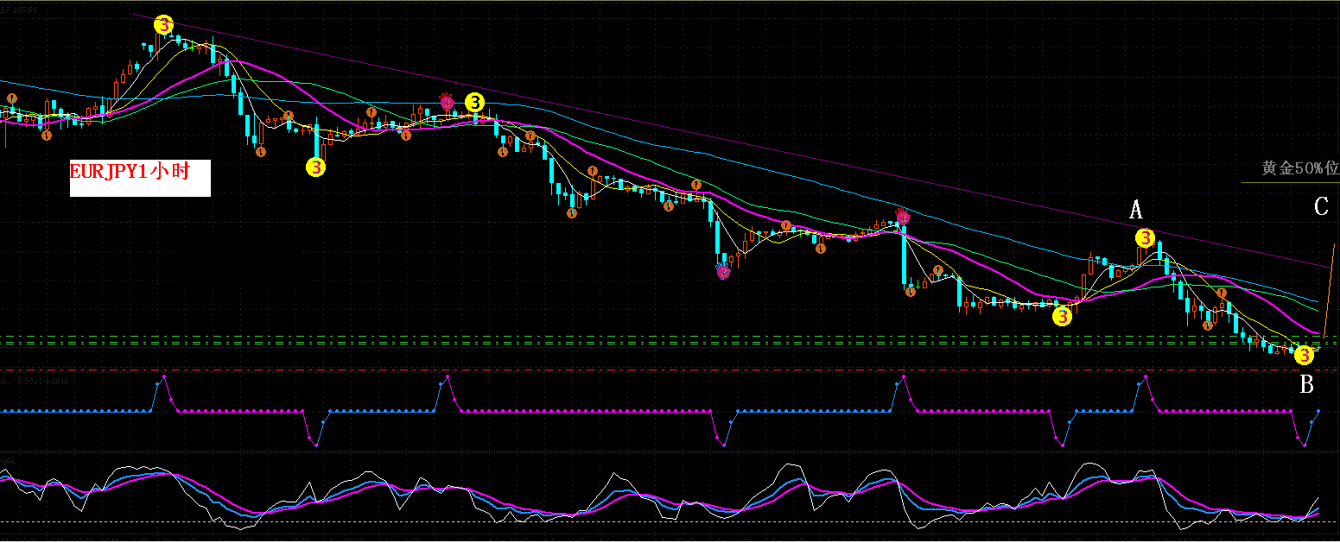This screenshot has height=543, width=1340.
Task: Select the gray line beneath 黄金50%位
Action: 1291,182
